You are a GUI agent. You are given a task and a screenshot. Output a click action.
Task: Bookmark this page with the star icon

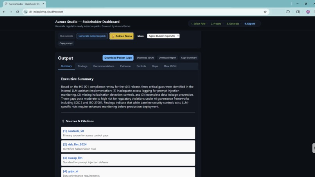click(265, 12)
